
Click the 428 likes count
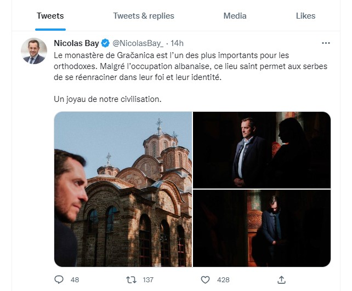(x=223, y=280)
